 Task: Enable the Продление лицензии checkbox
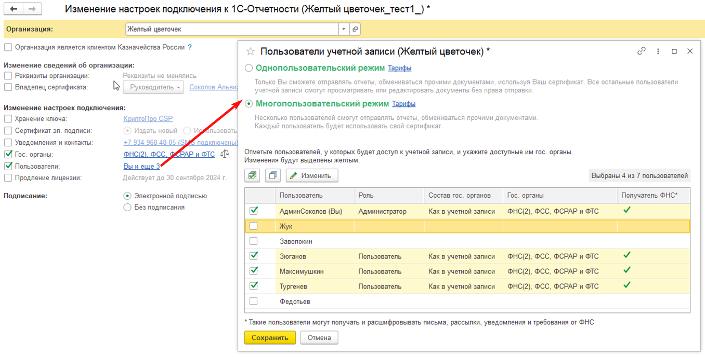click(x=8, y=178)
